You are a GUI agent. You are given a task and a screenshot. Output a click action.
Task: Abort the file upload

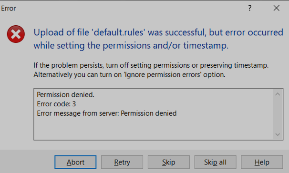click(x=75, y=162)
